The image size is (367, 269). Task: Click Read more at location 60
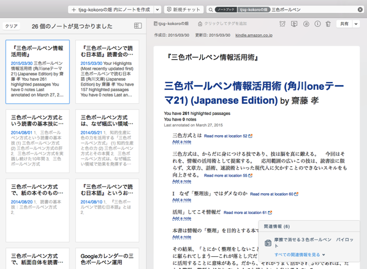pos(271,194)
